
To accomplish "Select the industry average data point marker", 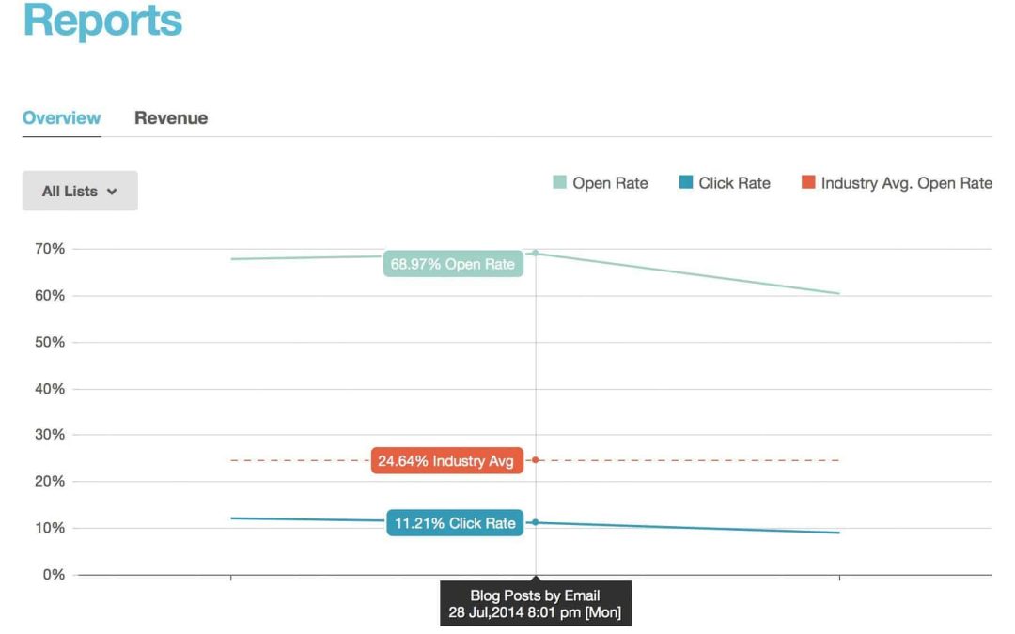I will click(536, 460).
